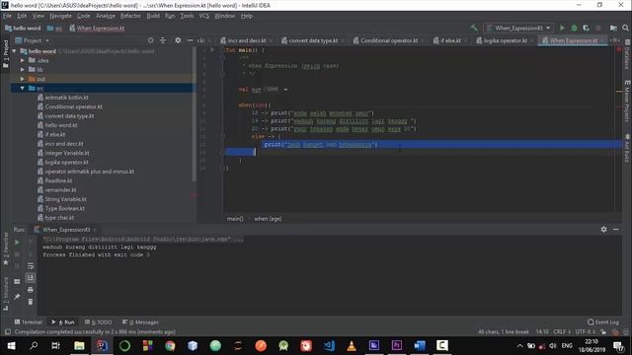Minimize the Run tool window
The width and height of the screenshot is (632, 355).
click(x=616, y=229)
